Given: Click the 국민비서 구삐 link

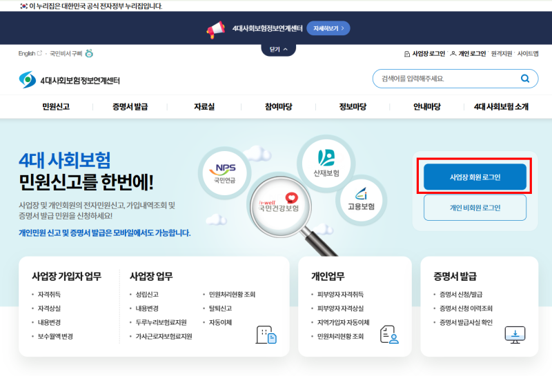Looking at the screenshot, I should tap(66, 54).
